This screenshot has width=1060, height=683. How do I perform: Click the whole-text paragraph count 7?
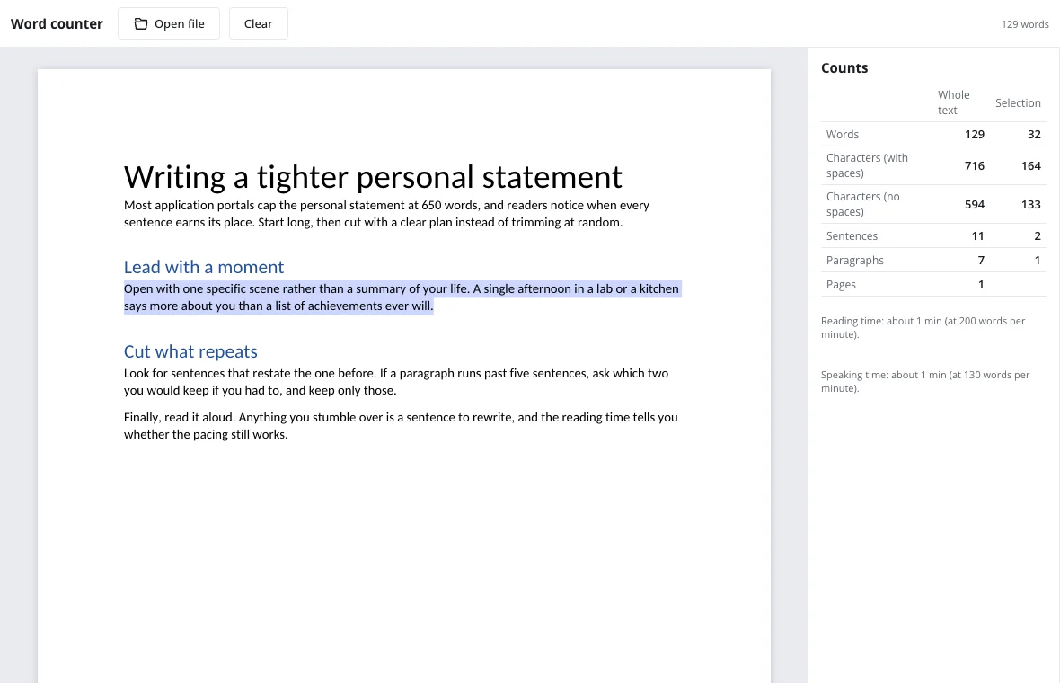981,261
